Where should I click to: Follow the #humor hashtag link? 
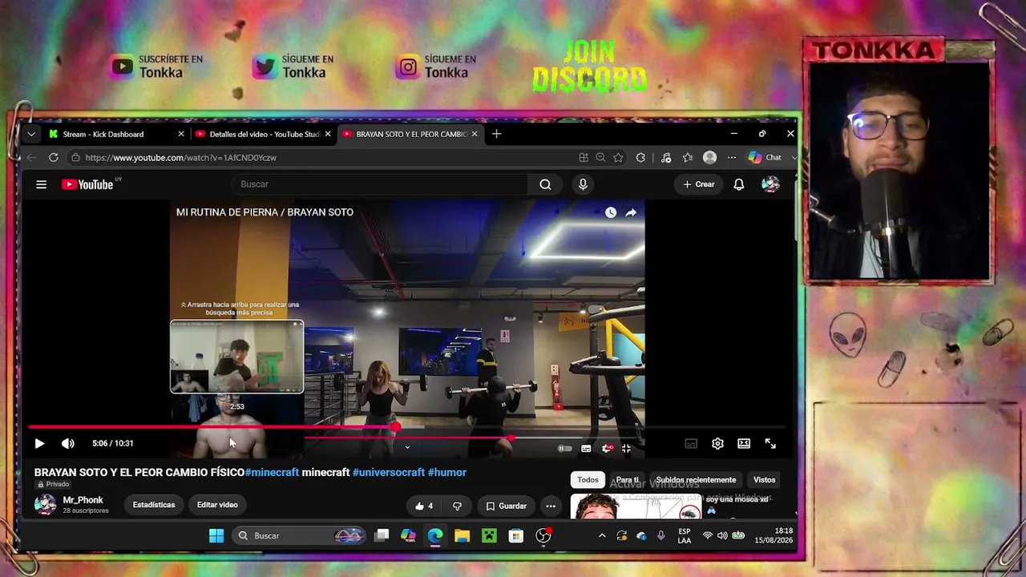click(447, 473)
